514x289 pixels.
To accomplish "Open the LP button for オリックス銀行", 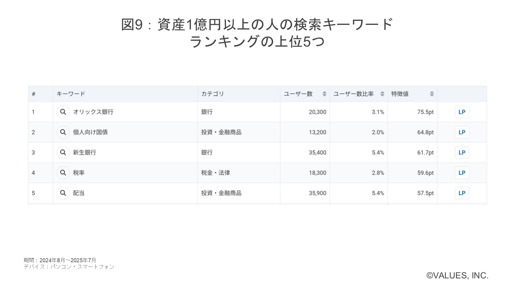I will click(462, 112).
